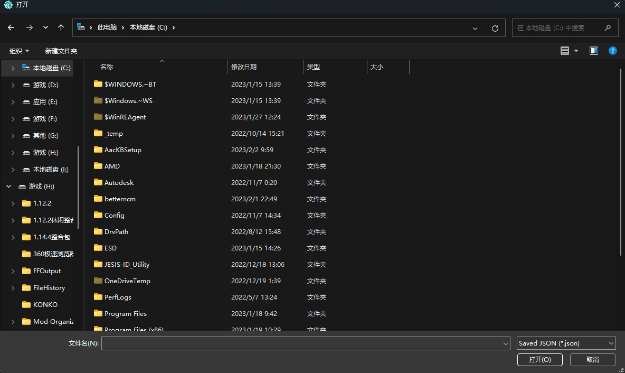This screenshot has height=373, width=625.
Task: Change the view layout icon
Action: (x=564, y=51)
